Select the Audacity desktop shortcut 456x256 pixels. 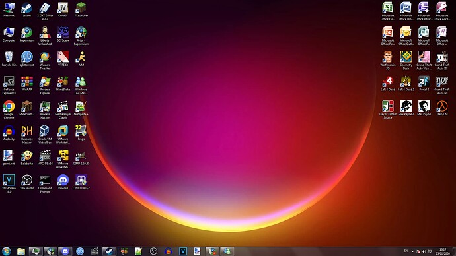coord(9,133)
